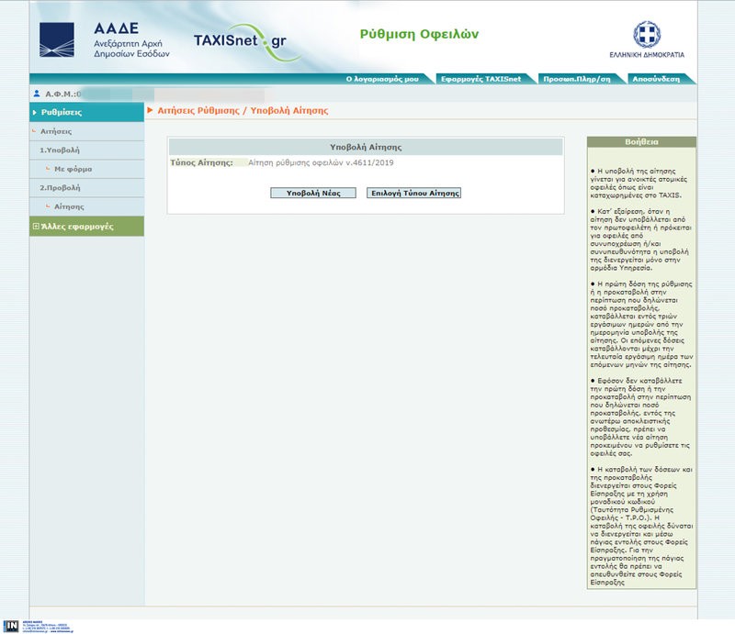
Task: Click the user icon beside Α.Φ.Μ.
Action: click(37, 94)
